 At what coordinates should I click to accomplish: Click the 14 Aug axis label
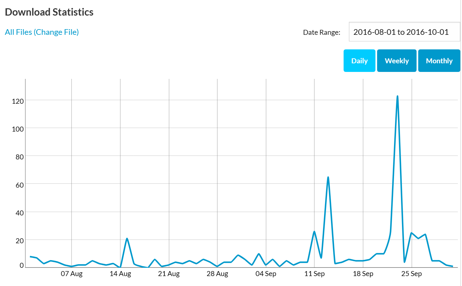[120, 274]
